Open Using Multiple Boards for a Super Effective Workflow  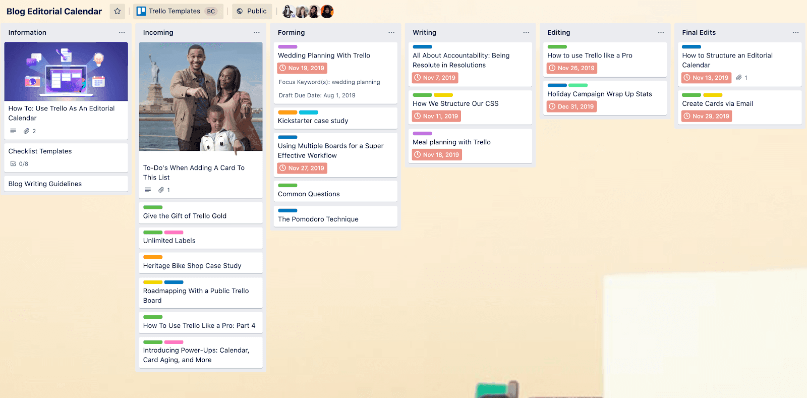[335, 155]
